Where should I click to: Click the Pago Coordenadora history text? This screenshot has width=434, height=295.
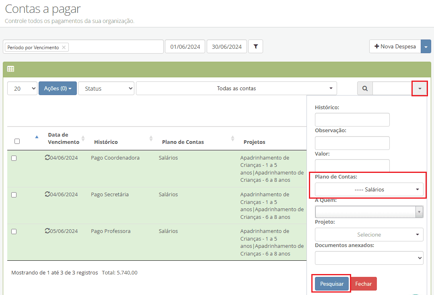pos(115,158)
